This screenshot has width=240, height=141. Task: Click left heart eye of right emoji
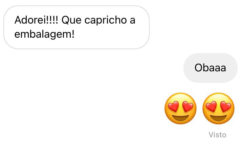[211, 106]
